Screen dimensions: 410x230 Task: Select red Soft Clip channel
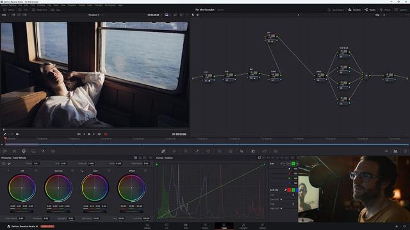289,190
